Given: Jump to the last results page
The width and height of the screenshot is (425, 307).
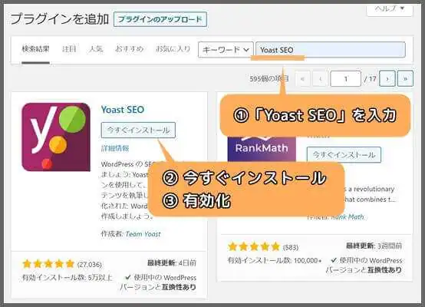Looking at the screenshot, I should [405, 79].
